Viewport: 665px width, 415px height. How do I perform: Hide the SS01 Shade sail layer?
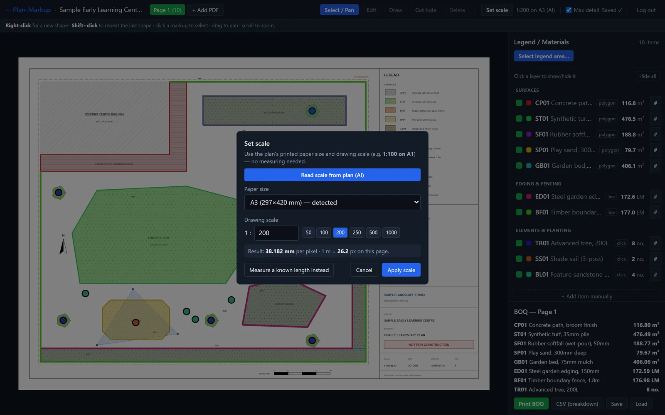(x=519, y=259)
